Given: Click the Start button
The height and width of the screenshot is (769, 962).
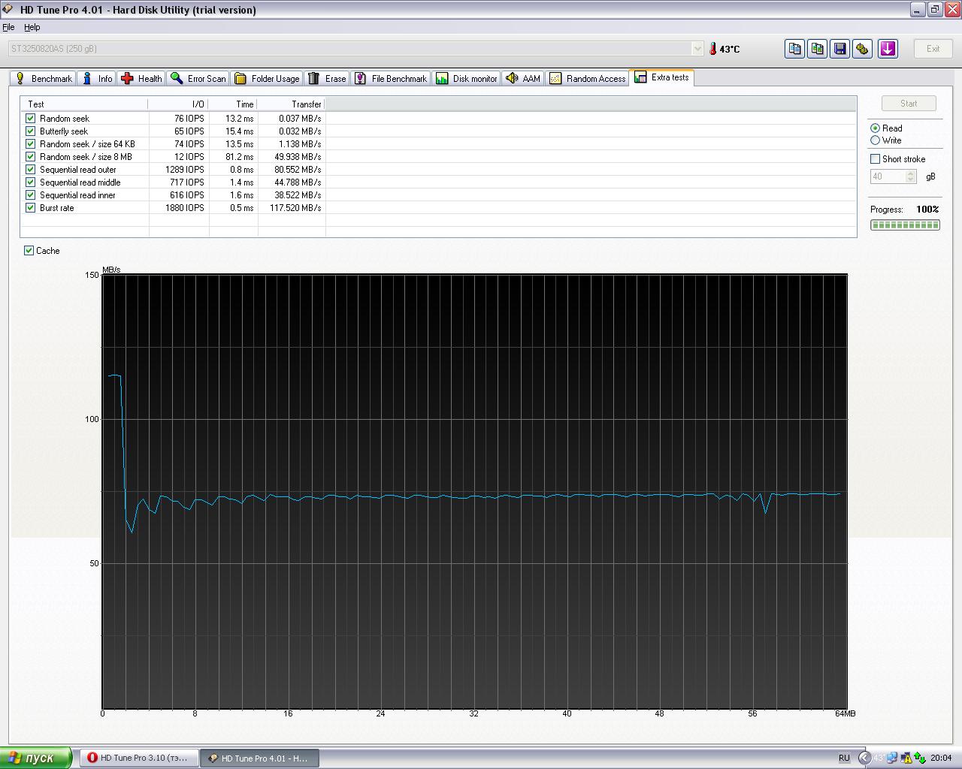Looking at the screenshot, I should coord(909,104).
